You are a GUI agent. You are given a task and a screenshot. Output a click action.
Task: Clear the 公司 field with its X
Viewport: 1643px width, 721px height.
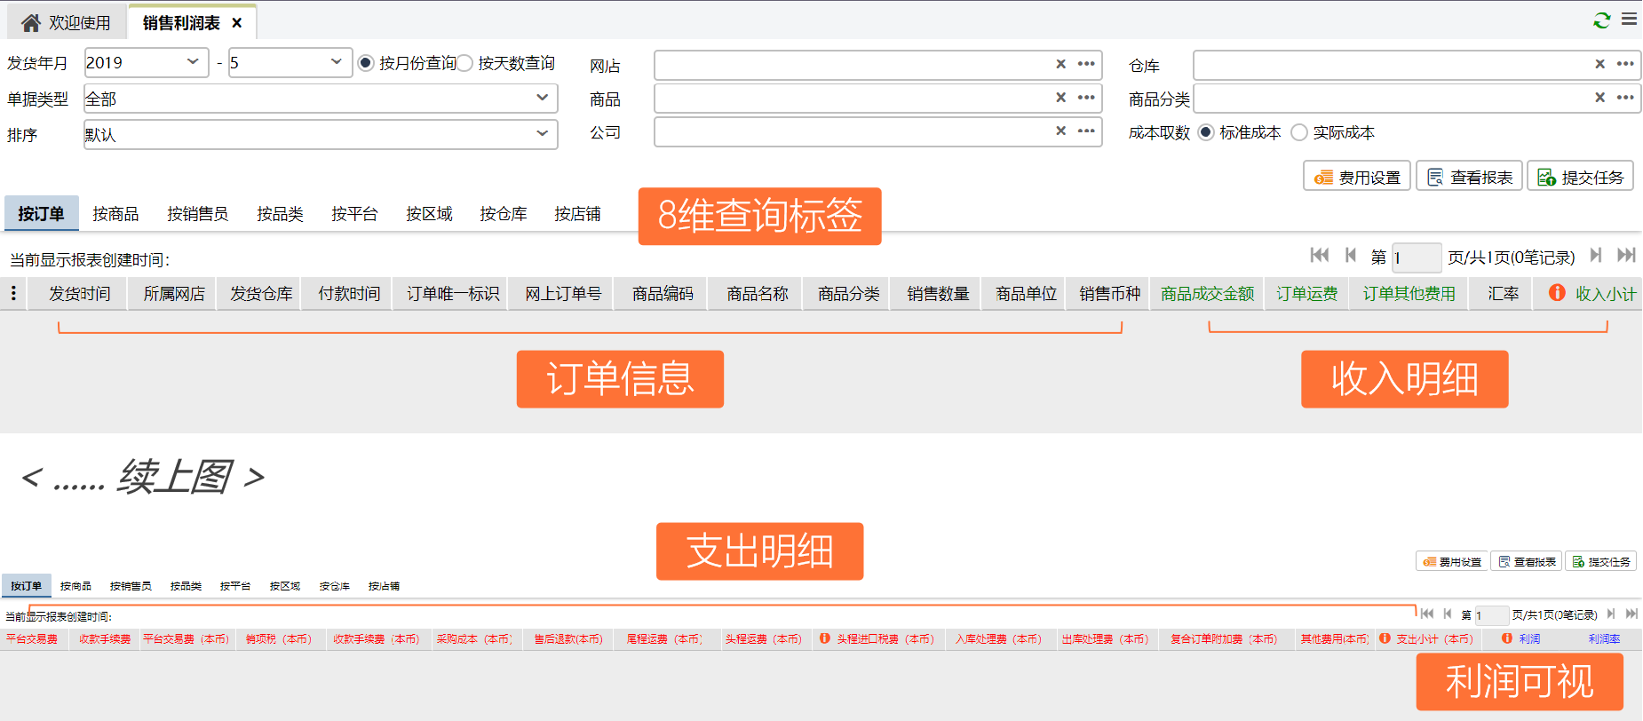(x=1060, y=131)
